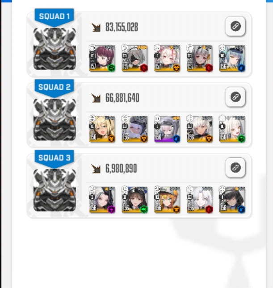Open Squad 1 boss portrait
Viewport: 273px width, 288px height.
[x=55, y=49]
